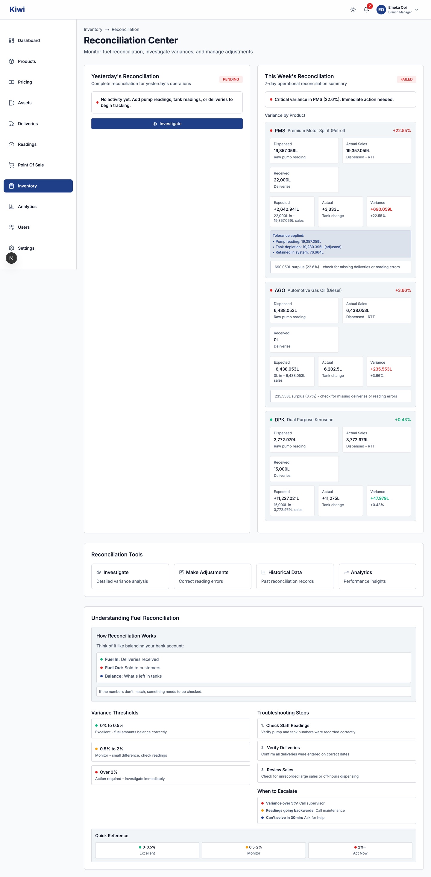Screen dimensions: 431x877
Task: Click the Point Of Sale cart icon
Action: (x=11, y=165)
